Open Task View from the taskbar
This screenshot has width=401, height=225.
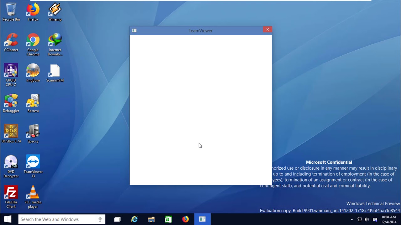click(117, 219)
